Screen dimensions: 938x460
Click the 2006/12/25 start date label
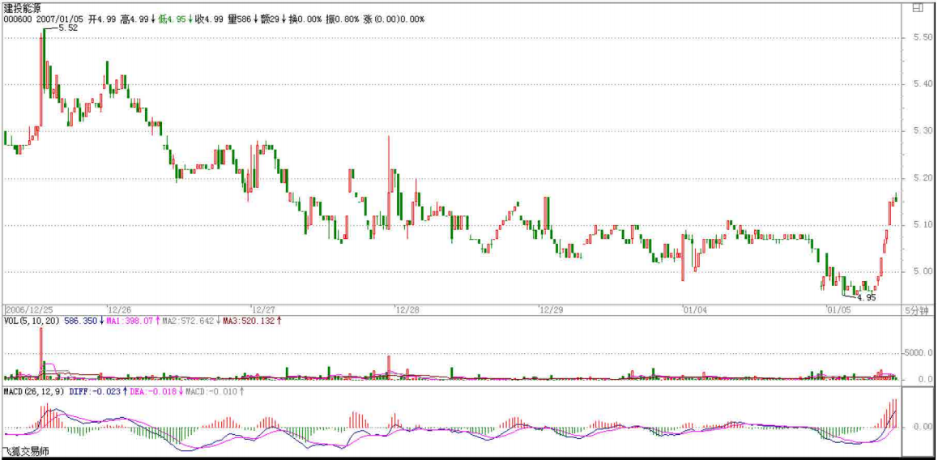pos(28,309)
